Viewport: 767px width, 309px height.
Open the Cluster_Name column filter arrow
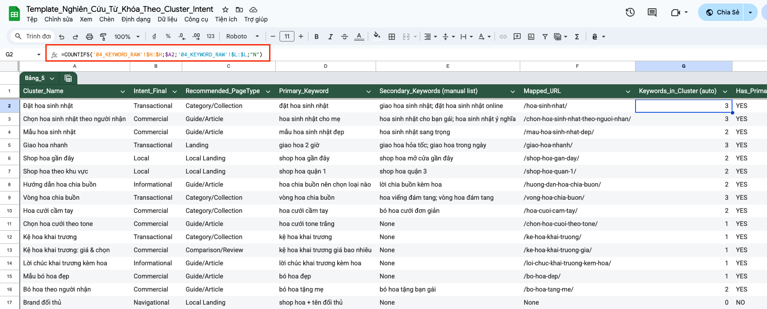click(x=123, y=91)
